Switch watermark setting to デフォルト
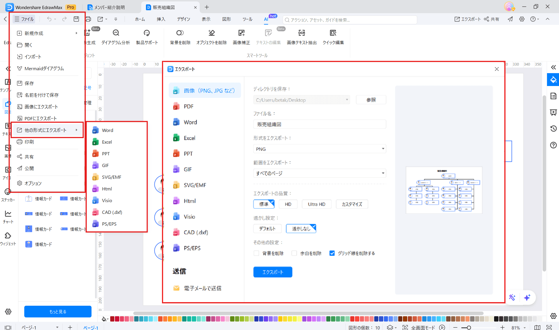 tap(267, 228)
